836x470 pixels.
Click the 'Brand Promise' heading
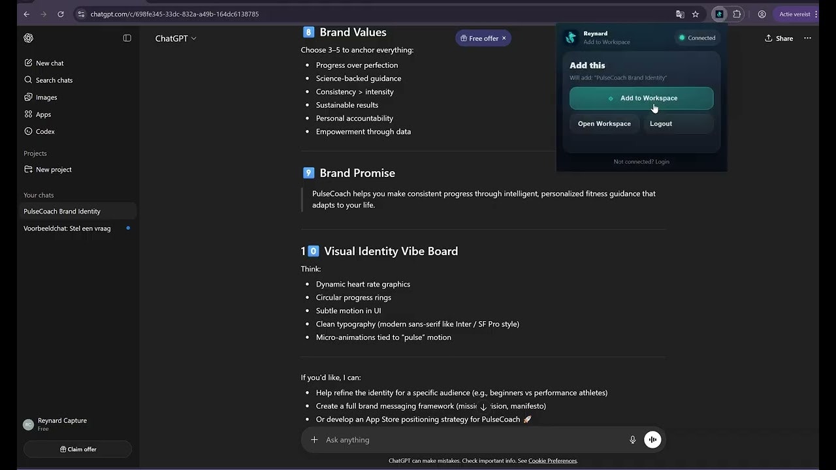coord(357,173)
